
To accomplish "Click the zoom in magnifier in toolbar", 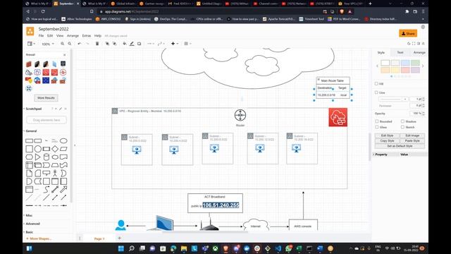I will 63,44.
